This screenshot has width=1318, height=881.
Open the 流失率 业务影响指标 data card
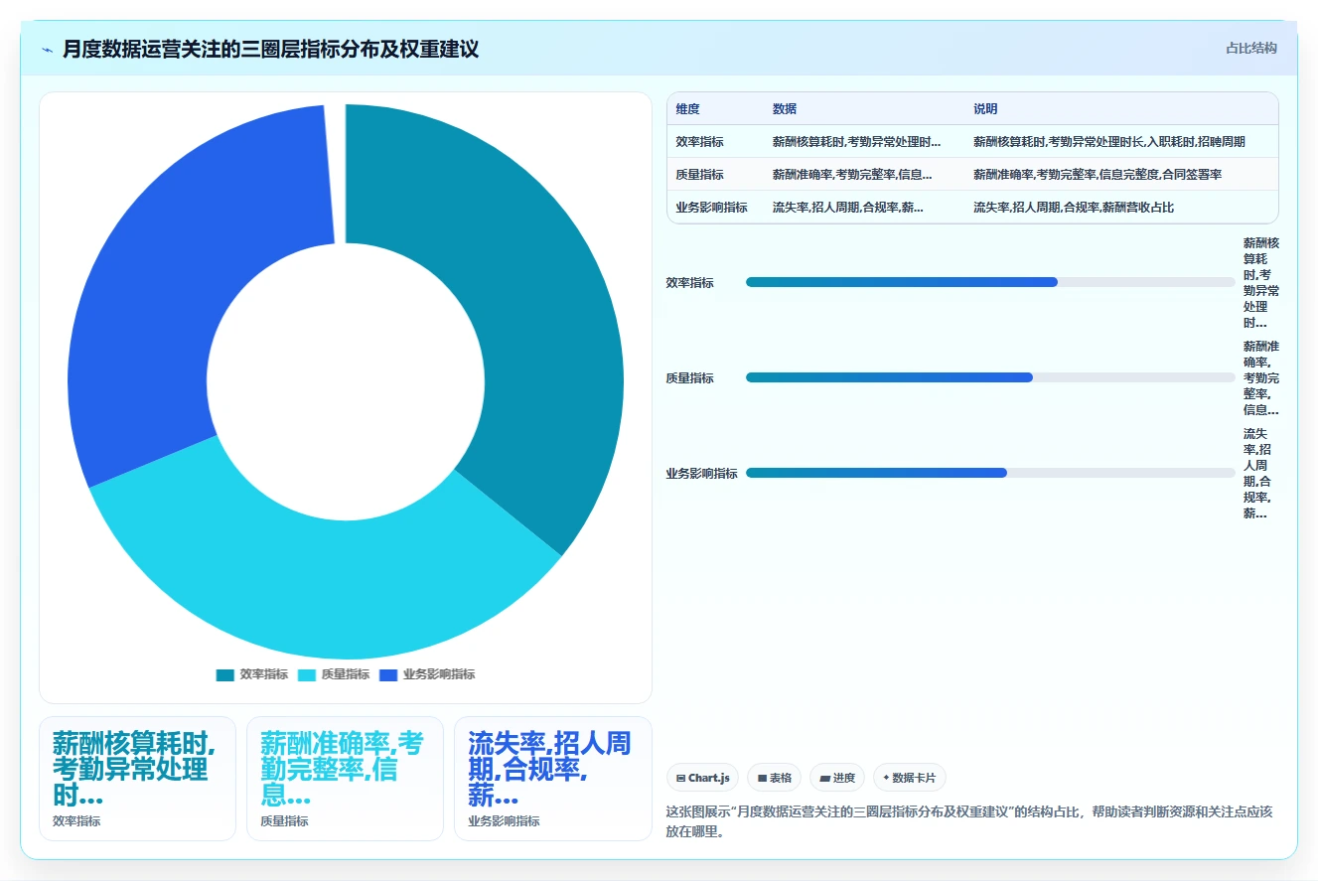(553, 779)
